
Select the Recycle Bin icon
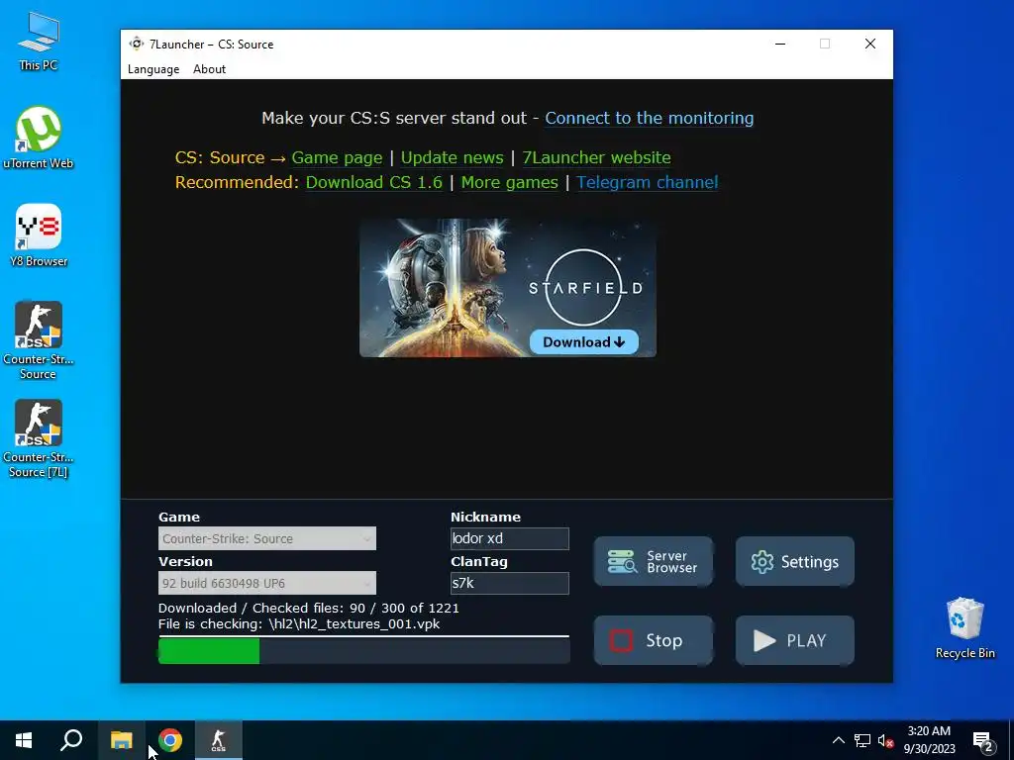[x=964, y=628]
